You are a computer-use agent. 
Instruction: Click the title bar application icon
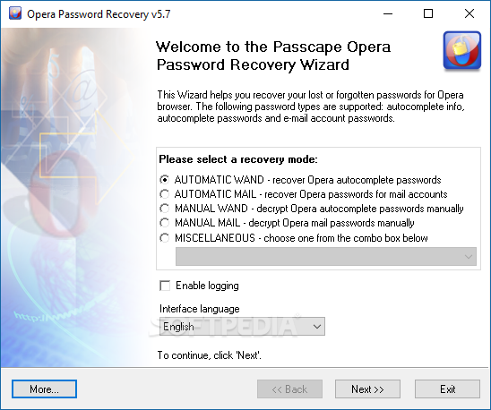pyautogui.click(x=15, y=13)
